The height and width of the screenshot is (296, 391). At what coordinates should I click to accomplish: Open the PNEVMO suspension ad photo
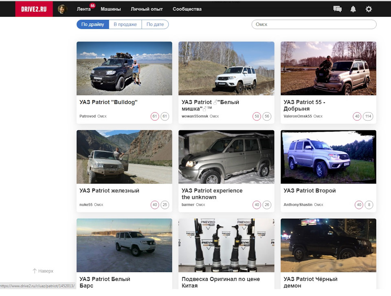coord(226,246)
